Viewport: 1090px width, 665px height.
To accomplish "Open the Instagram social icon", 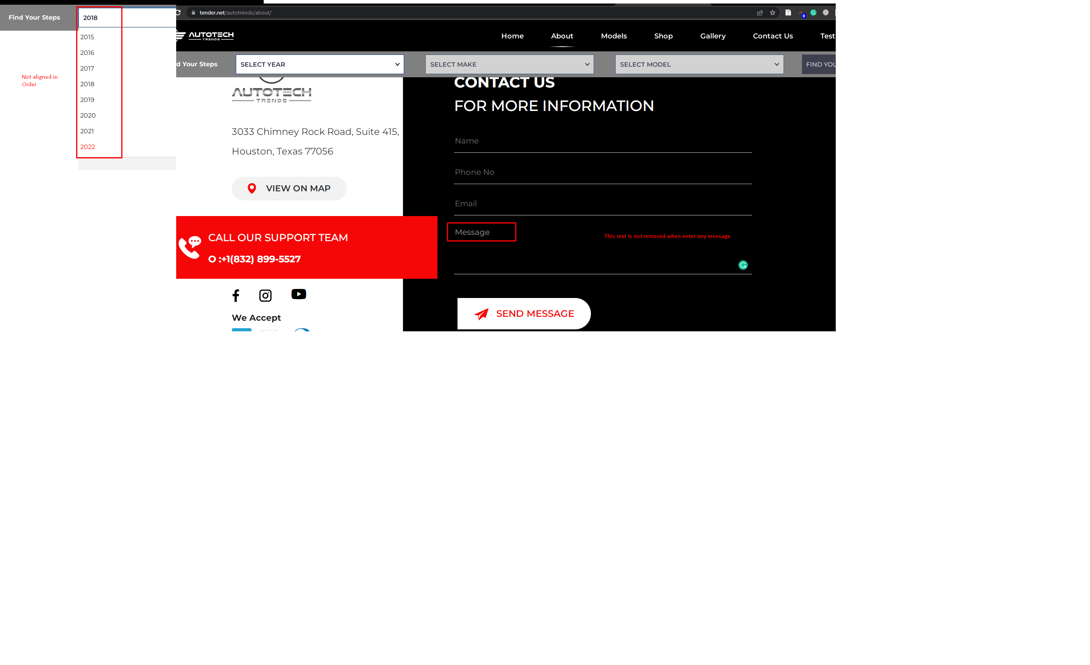I will [x=265, y=295].
